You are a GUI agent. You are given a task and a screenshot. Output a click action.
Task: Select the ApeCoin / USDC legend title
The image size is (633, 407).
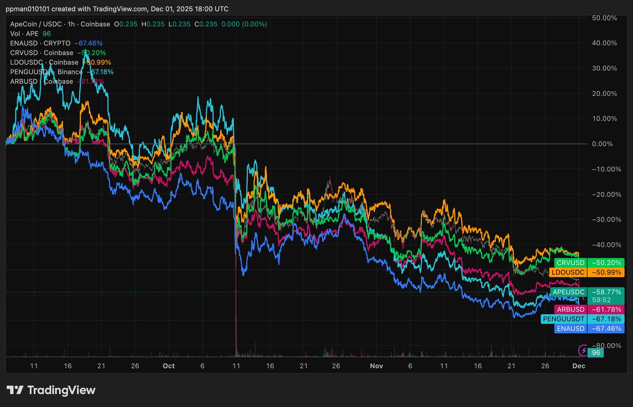pyautogui.click(x=61, y=24)
